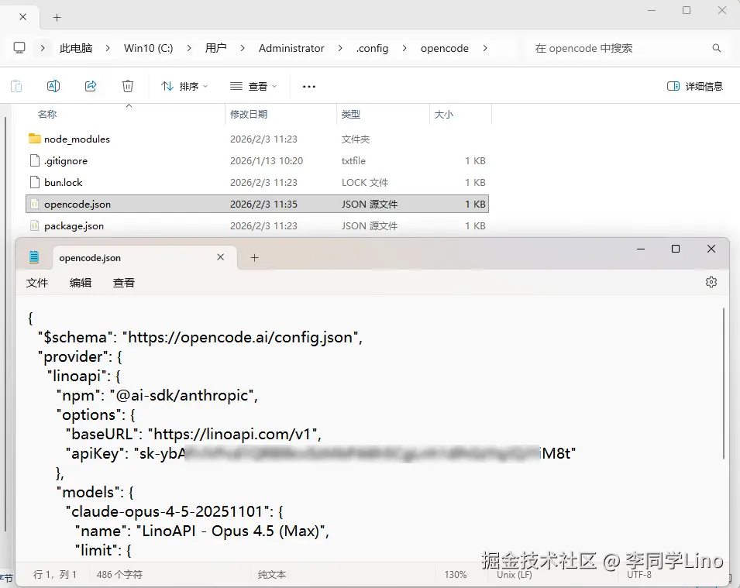Click the node_modules folder icon

(x=34, y=139)
